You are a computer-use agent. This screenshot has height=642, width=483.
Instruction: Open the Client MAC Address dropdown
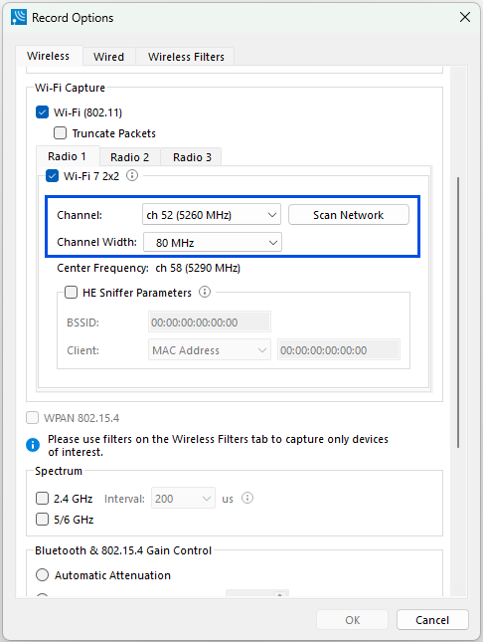point(210,350)
